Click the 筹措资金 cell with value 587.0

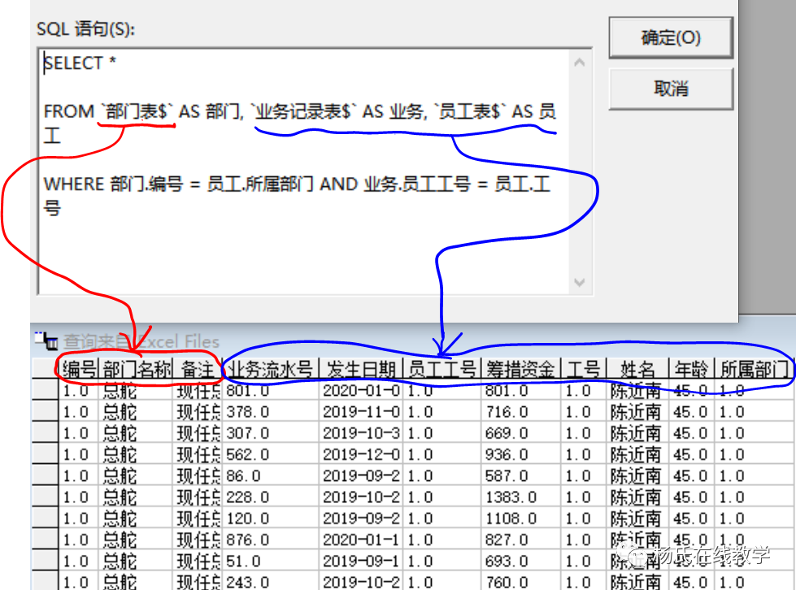point(521,476)
